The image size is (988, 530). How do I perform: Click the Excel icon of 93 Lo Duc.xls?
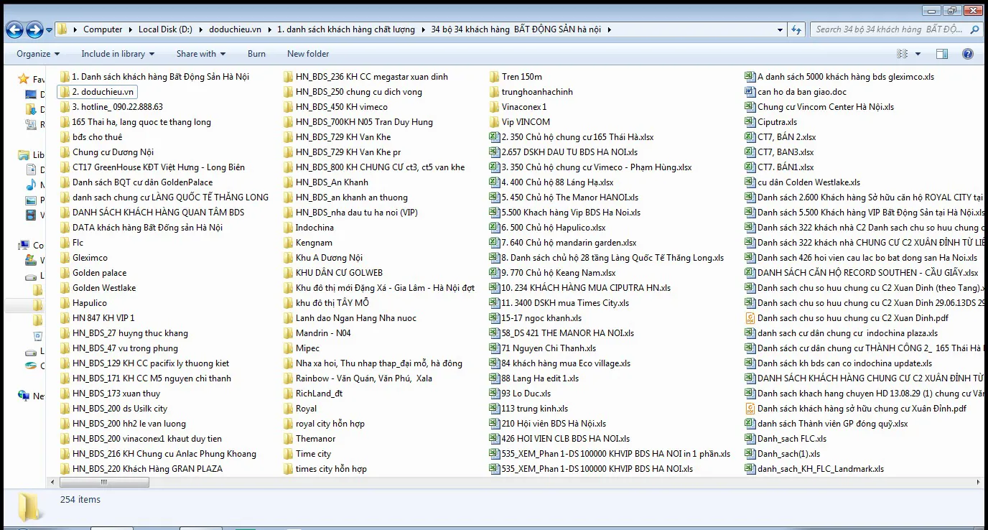tap(494, 394)
